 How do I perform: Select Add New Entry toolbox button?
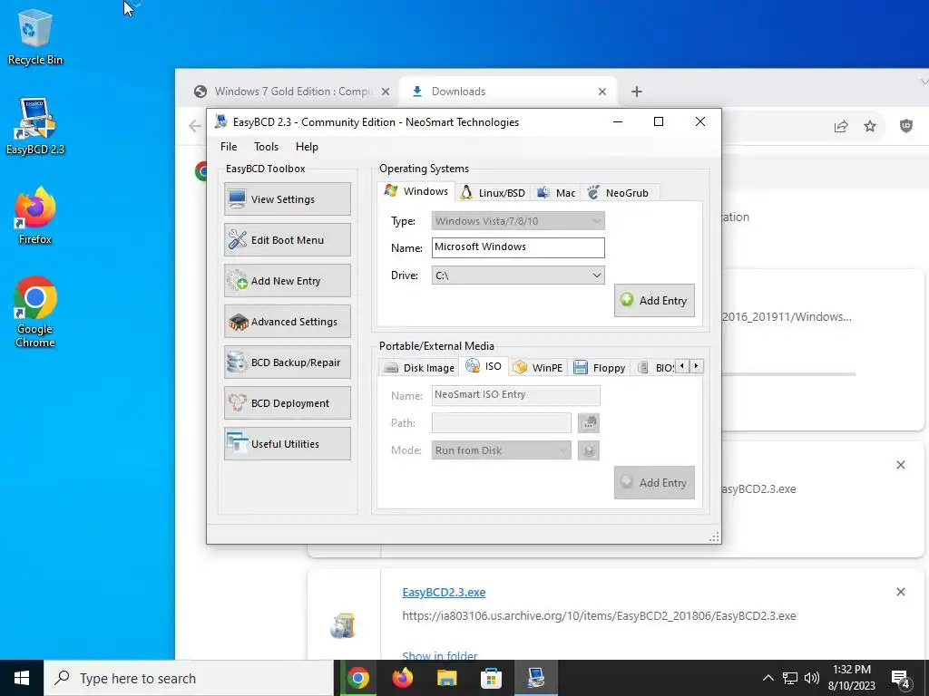tap(288, 281)
